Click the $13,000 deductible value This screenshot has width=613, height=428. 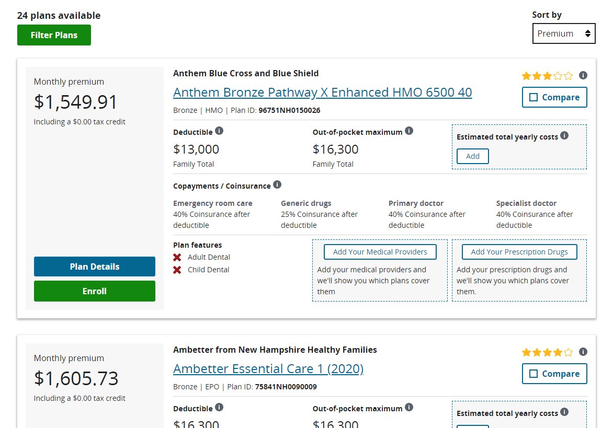point(196,149)
